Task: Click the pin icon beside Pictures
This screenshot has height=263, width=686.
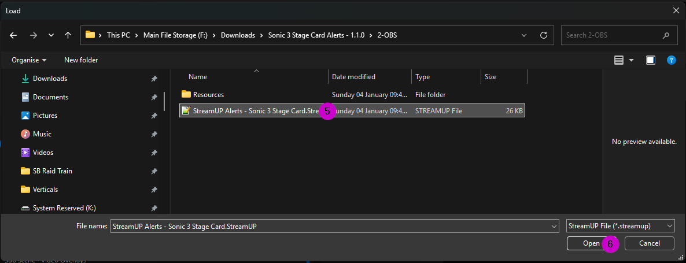Action: 154,116
